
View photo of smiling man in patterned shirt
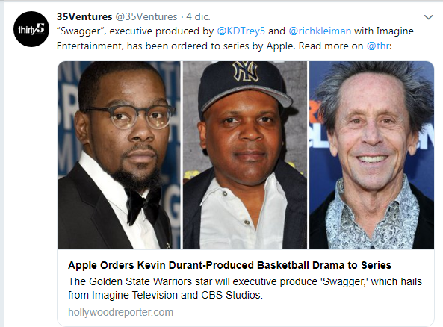click(371, 155)
